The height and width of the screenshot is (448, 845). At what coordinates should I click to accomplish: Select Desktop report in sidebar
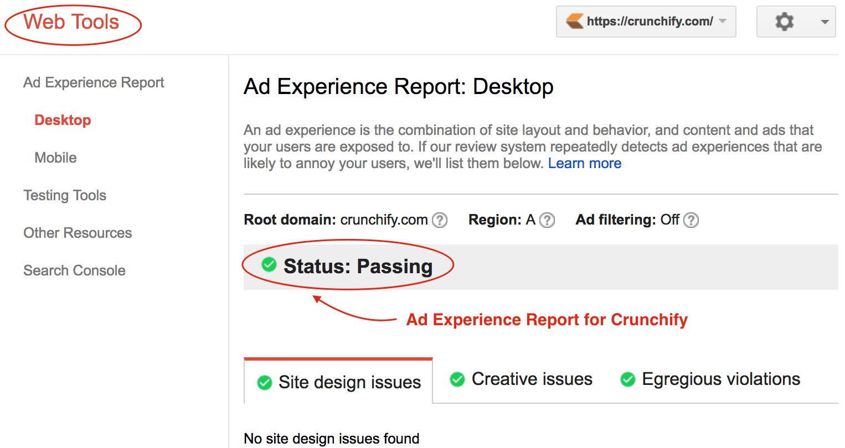63,120
